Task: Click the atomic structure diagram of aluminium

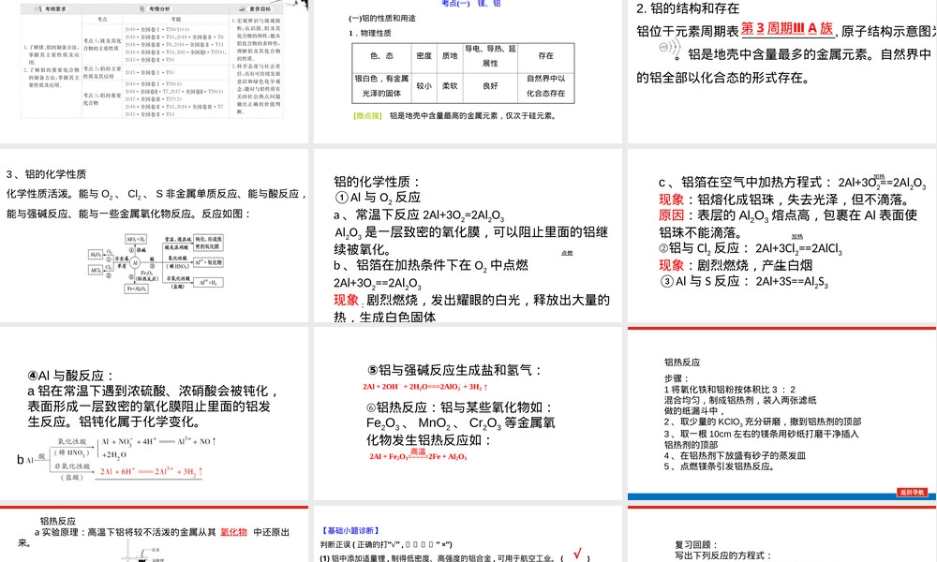Action: click(669, 48)
